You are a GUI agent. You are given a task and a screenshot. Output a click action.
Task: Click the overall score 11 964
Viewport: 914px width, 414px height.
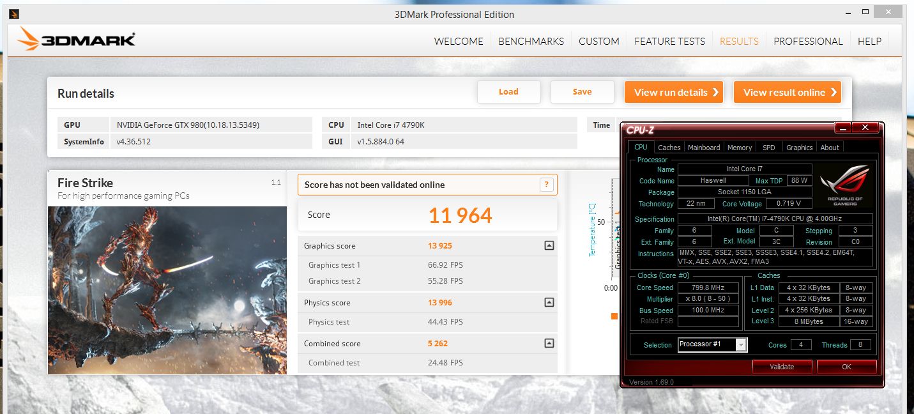pos(460,215)
